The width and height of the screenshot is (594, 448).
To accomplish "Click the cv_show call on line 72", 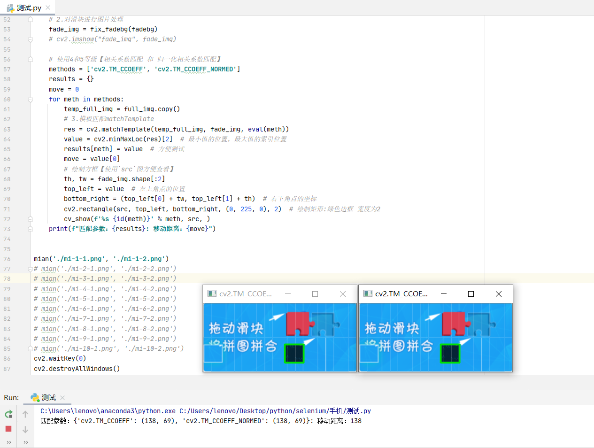I will pos(137,219).
